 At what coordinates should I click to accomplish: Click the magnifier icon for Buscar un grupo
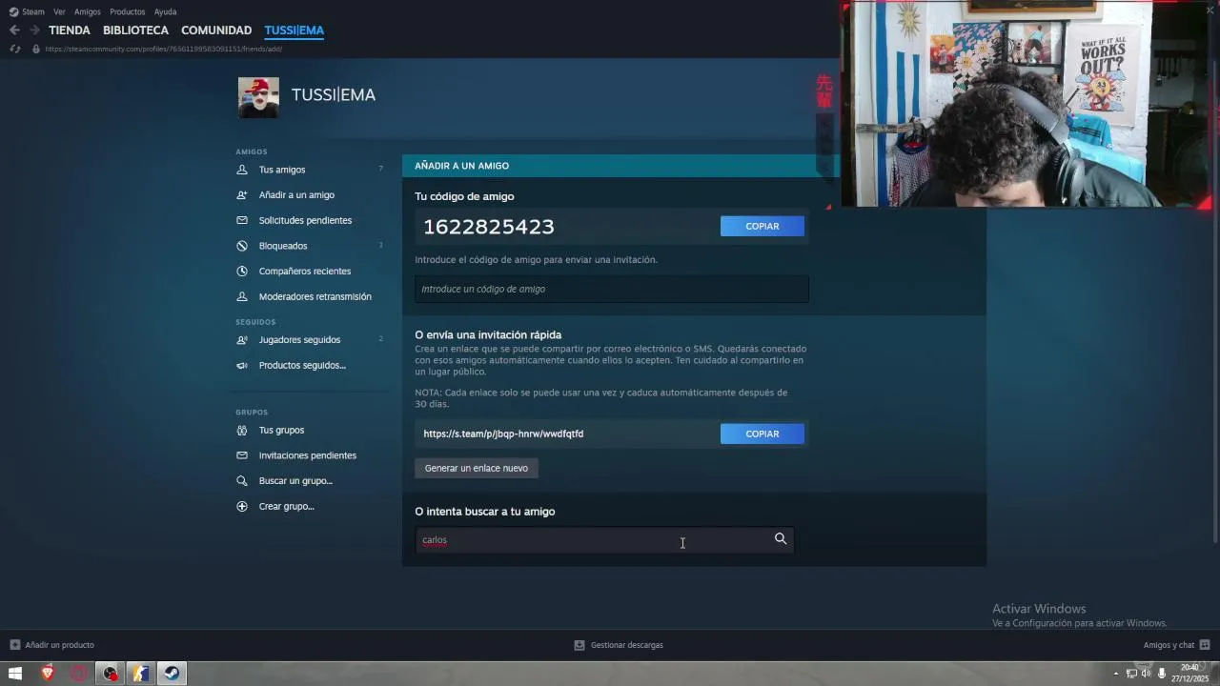242,481
